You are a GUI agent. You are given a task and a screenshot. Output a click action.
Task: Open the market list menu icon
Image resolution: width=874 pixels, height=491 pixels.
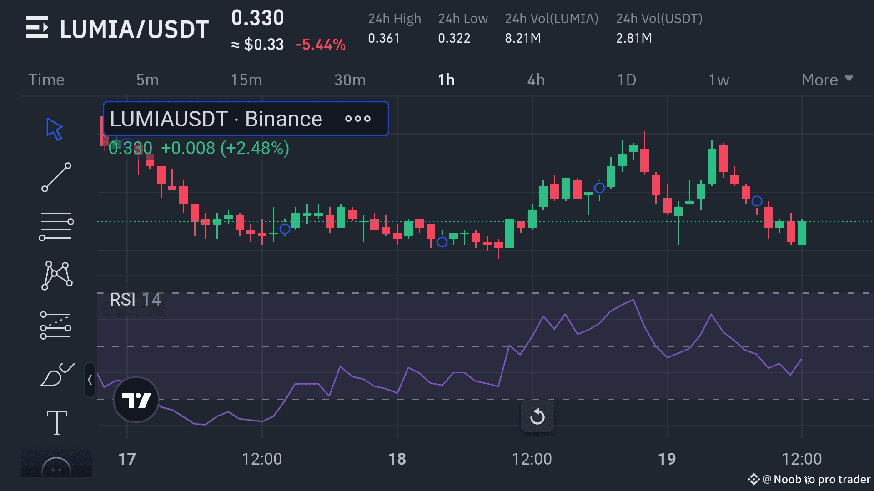(x=37, y=28)
